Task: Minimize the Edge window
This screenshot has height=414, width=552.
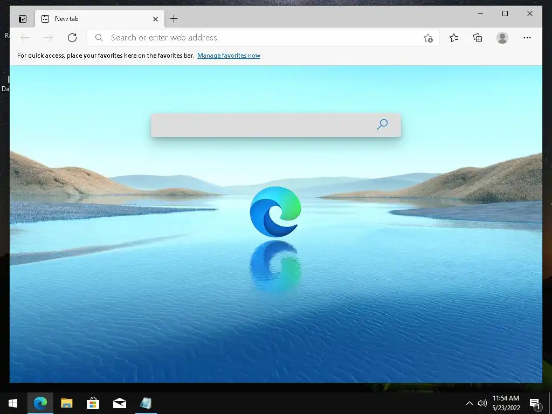Action: (480, 13)
